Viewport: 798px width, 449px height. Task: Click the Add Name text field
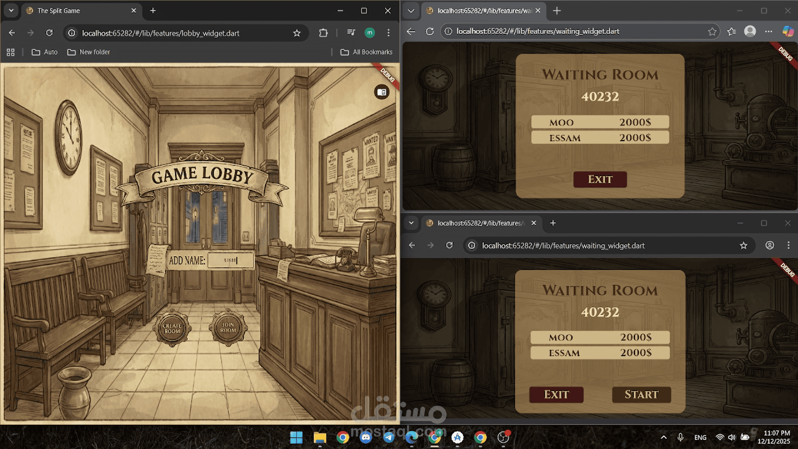(230, 260)
